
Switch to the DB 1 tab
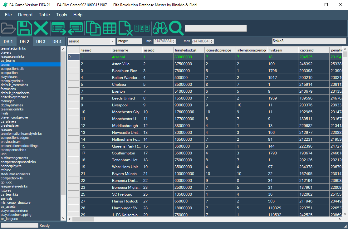tap(8, 41)
